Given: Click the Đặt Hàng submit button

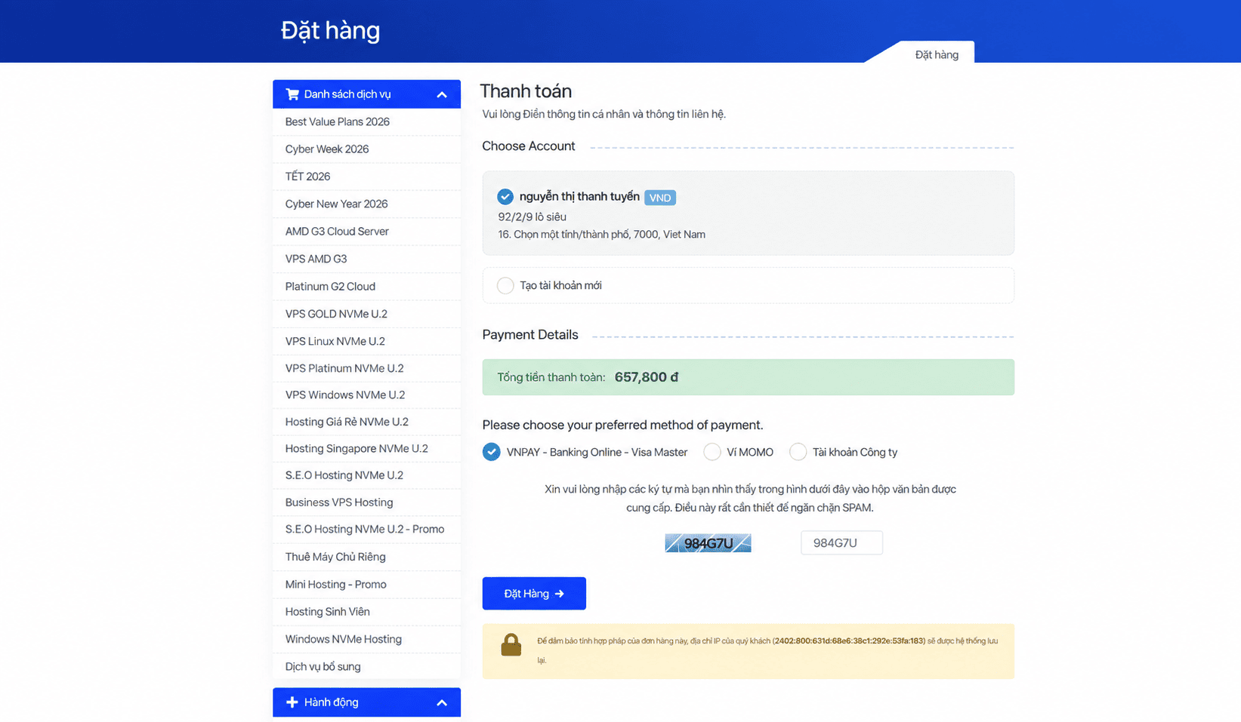Looking at the screenshot, I should (x=534, y=594).
